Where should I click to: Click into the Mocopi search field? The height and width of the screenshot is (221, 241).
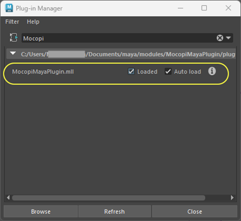[x=116, y=38]
